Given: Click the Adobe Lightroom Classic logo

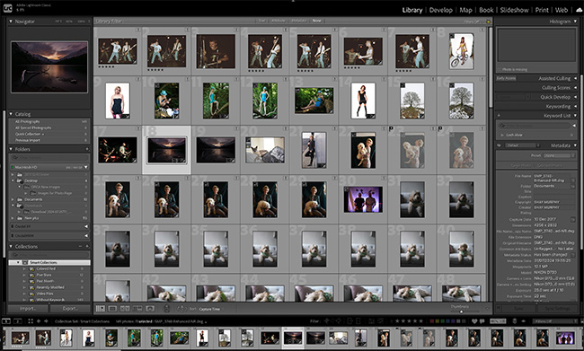Looking at the screenshot, I should (x=7, y=8).
